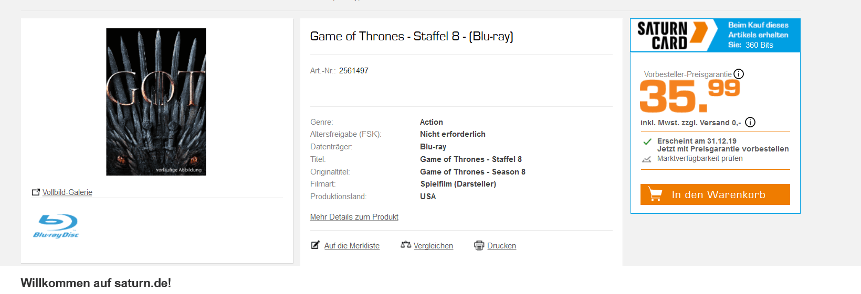Click the shopping cart icon
This screenshot has width=861, height=294.
click(x=655, y=194)
